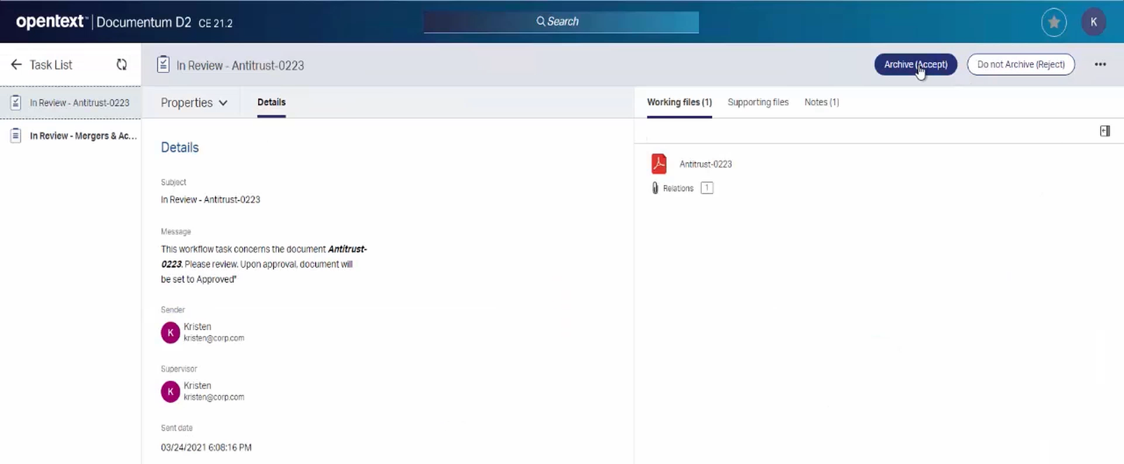The image size is (1124, 464).
Task: Switch to the Details tab
Action: click(x=272, y=102)
